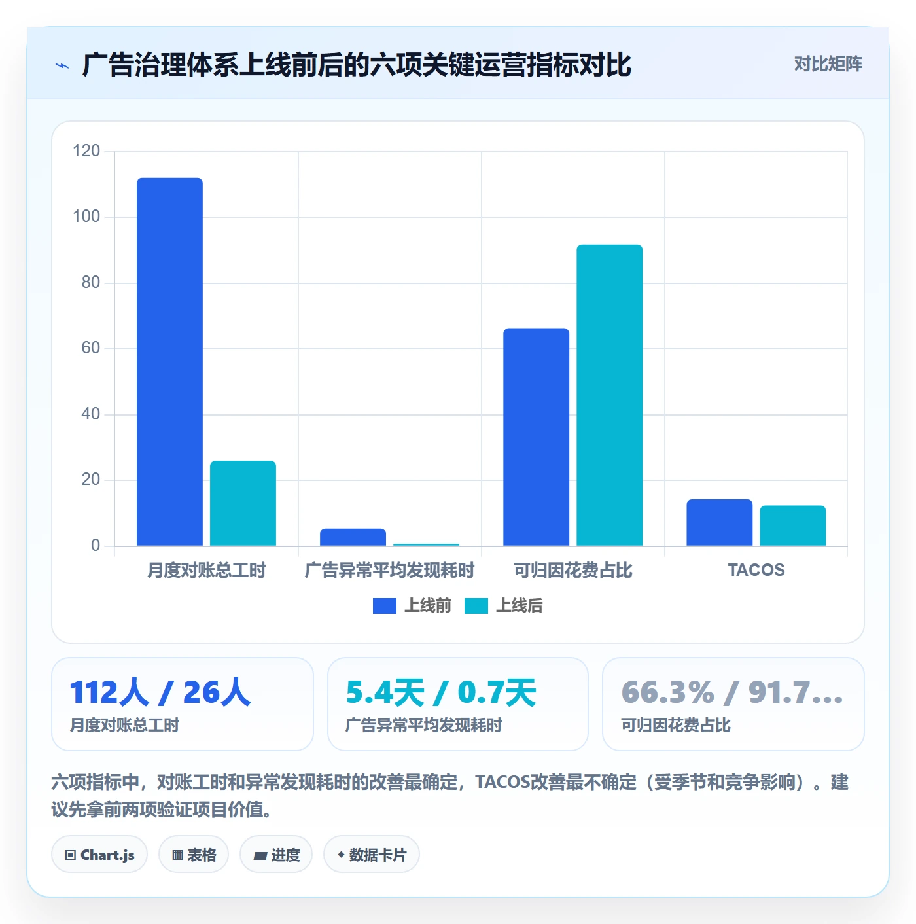Click the card title 广告治理体系上线前后的六项关键运营指标对比
The height and width of the screenshot is (924, 916).
pyautogui.click(x=357, y=65)
